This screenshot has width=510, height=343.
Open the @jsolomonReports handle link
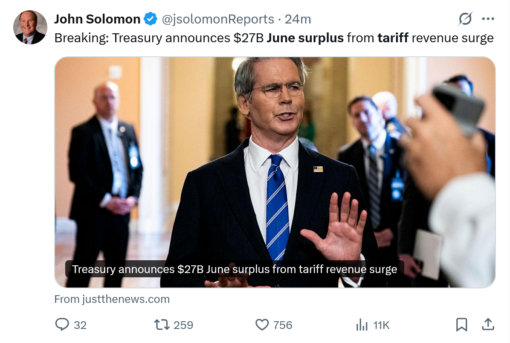pos(217,19)
